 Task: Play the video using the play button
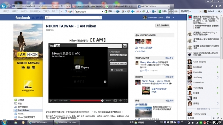51,101
